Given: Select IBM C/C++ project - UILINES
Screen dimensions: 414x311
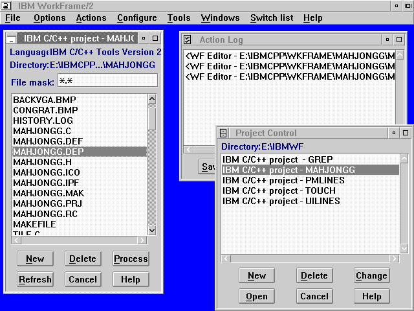Looking at the screenshot, I should tap(310, 201).
